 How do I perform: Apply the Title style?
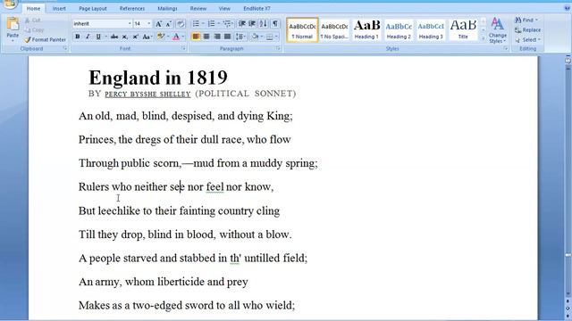(463, 29)
